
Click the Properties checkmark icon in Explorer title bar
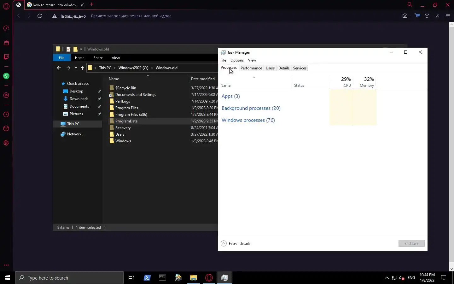point(68,49)
